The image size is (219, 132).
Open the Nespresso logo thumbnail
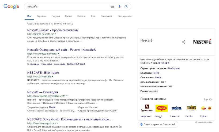[147, 108]
